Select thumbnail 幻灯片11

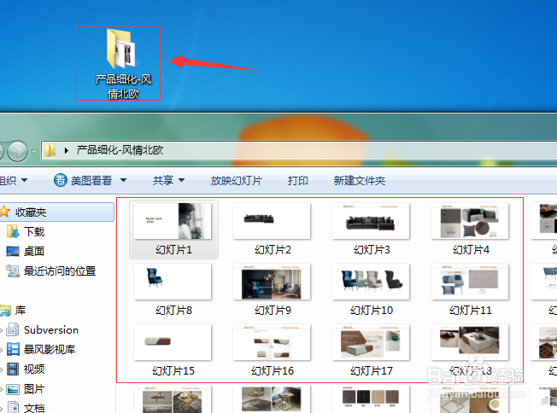pos(470,282)
